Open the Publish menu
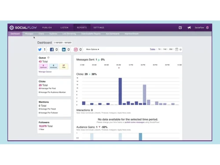The width and height of the screenshot is (220, 165). pos(47,28)
